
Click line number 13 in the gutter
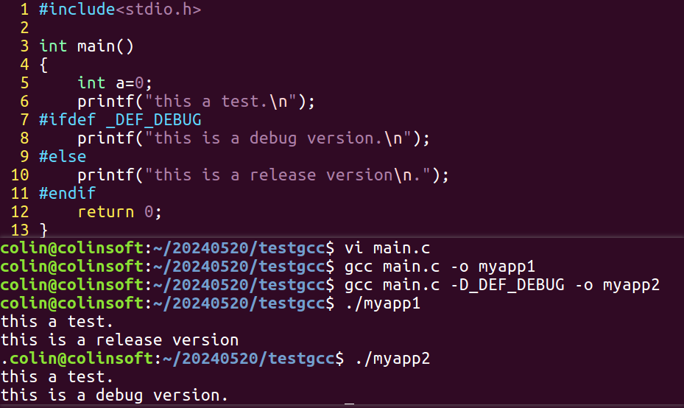click(x=20, y=230)
